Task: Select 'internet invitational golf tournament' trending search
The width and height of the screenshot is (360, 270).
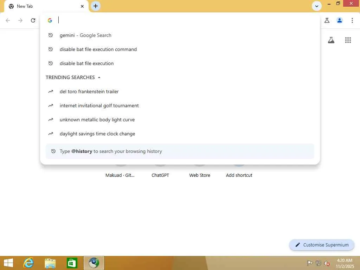Action: 180,105
